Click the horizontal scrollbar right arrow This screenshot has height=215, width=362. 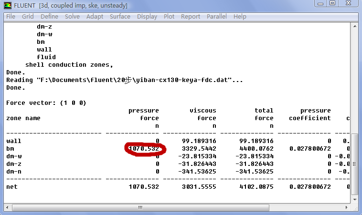click(347, 207)
